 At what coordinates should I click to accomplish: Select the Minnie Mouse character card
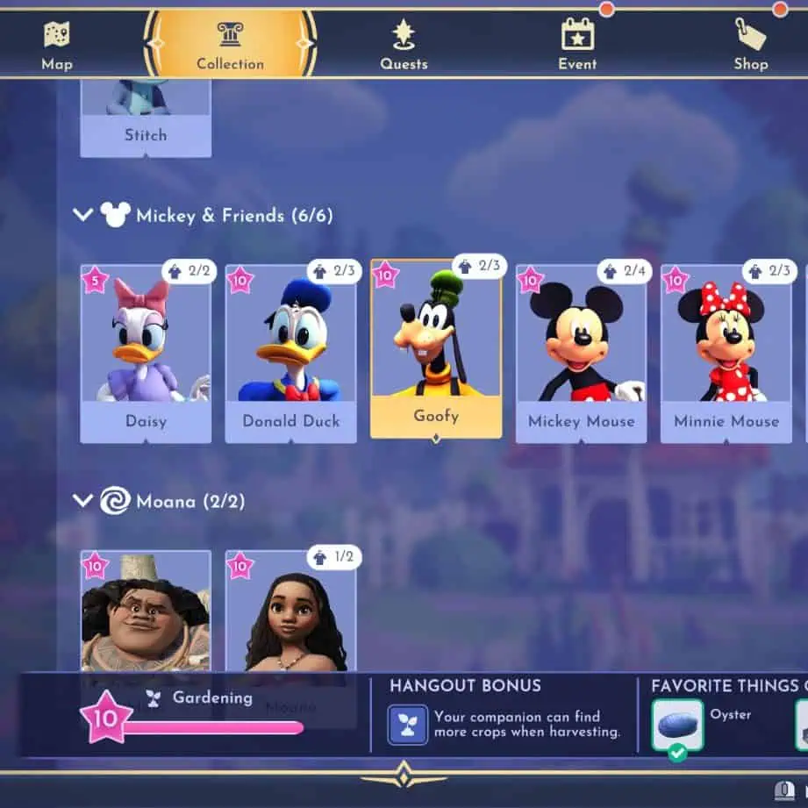(726, 354)
